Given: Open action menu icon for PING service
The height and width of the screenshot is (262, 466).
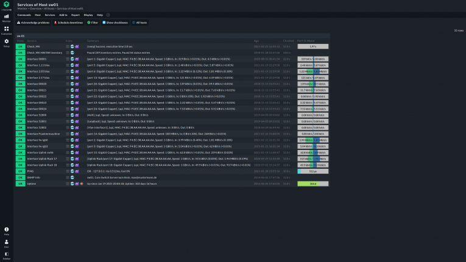Looking at the screenshot, I should [x=68, y=171].
